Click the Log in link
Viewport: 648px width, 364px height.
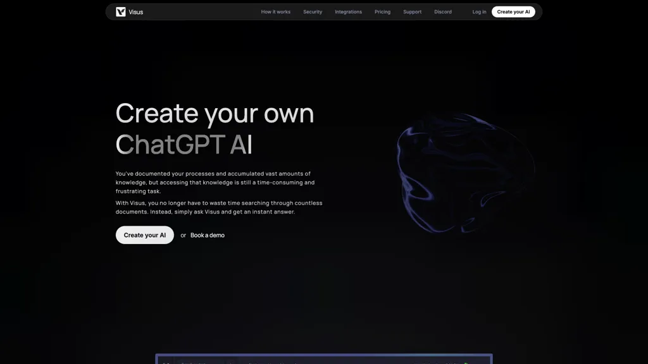(480, 12)
